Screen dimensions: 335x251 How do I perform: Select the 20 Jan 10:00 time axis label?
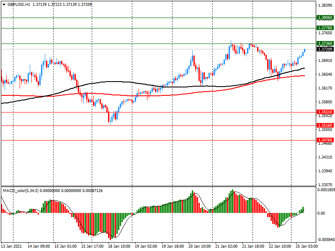point(199,246)
